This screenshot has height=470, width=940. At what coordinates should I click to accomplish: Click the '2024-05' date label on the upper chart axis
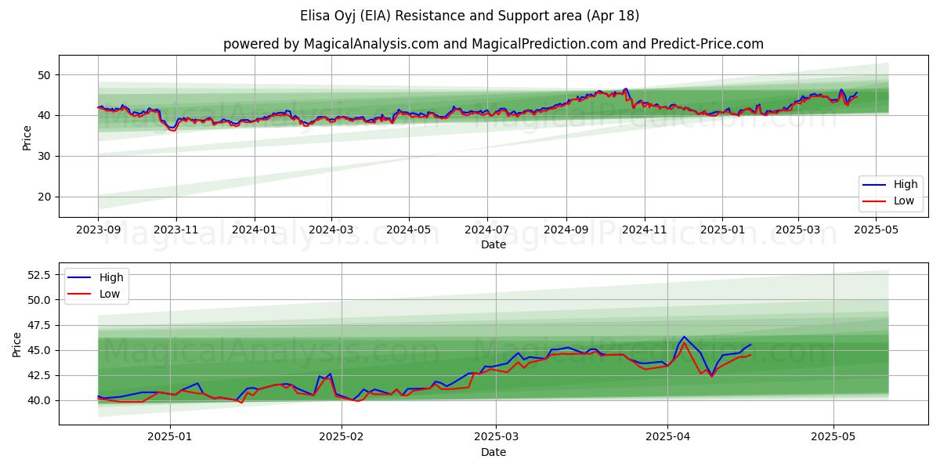(x=408, y=230)
